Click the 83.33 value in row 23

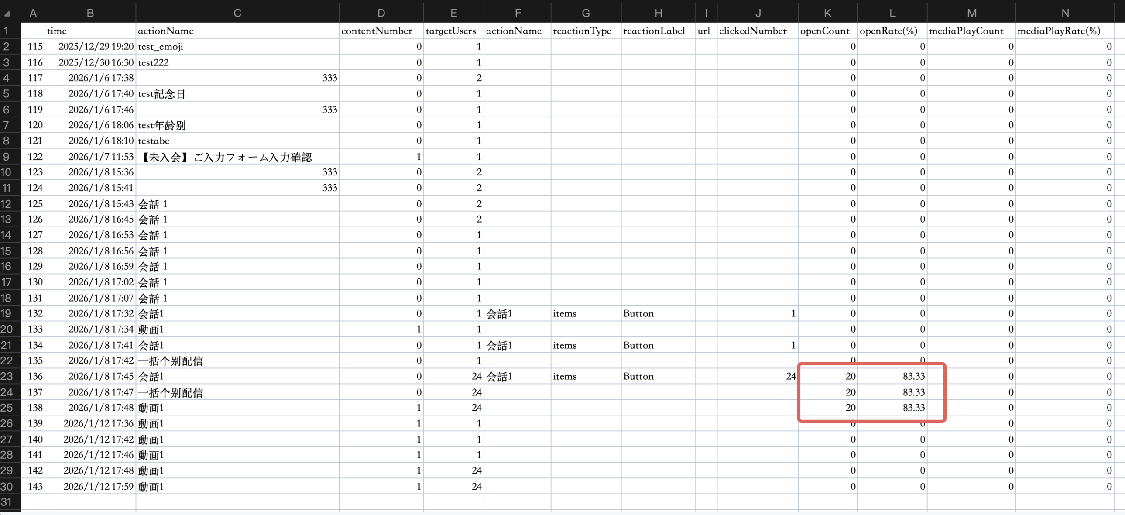[x=913, y=376]
